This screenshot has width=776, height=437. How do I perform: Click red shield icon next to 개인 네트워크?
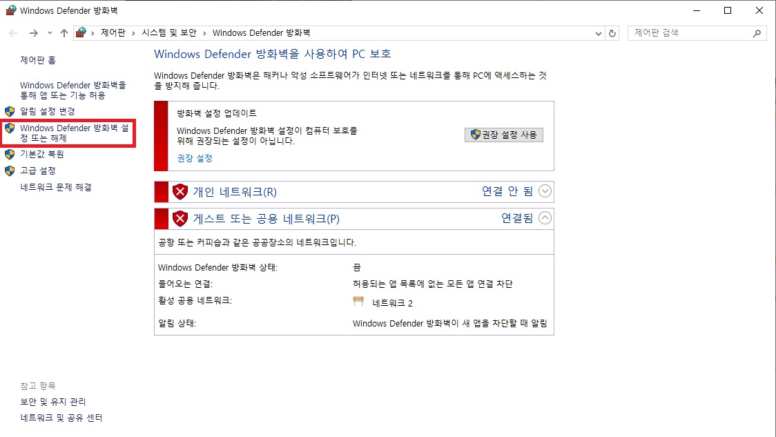(180, 191)
